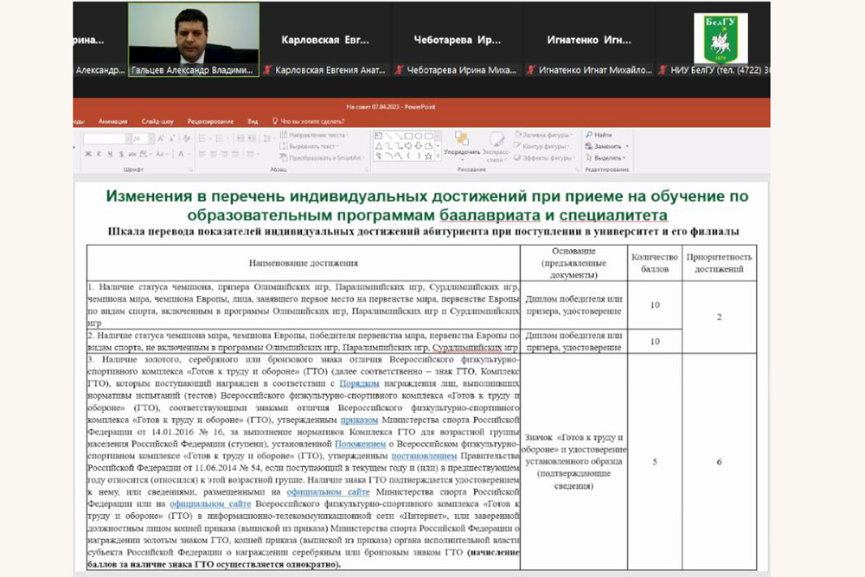Toggle bold (Ж) formatting
The height and width of the screenshot is (577, 865).
(x=87, y=153)
